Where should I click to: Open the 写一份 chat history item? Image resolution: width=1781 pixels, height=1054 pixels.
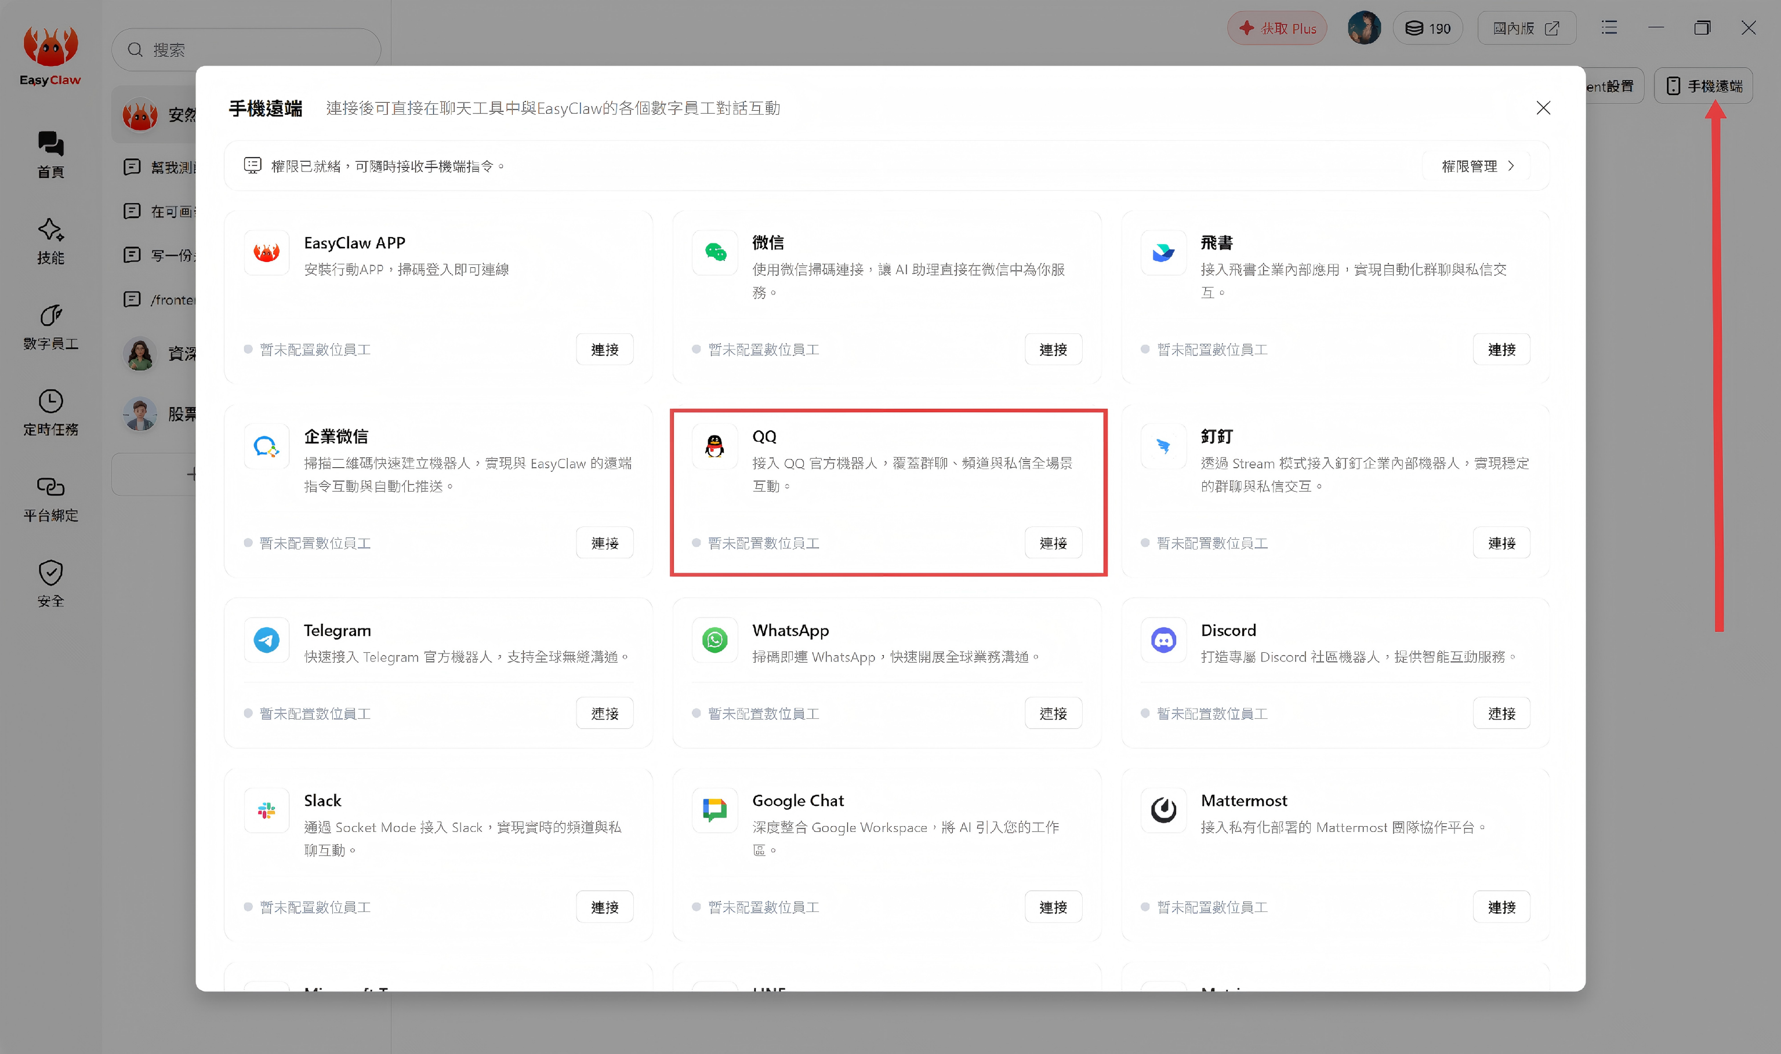point(160,256)
